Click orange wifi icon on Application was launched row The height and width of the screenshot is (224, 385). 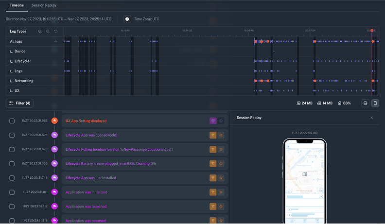213,207
